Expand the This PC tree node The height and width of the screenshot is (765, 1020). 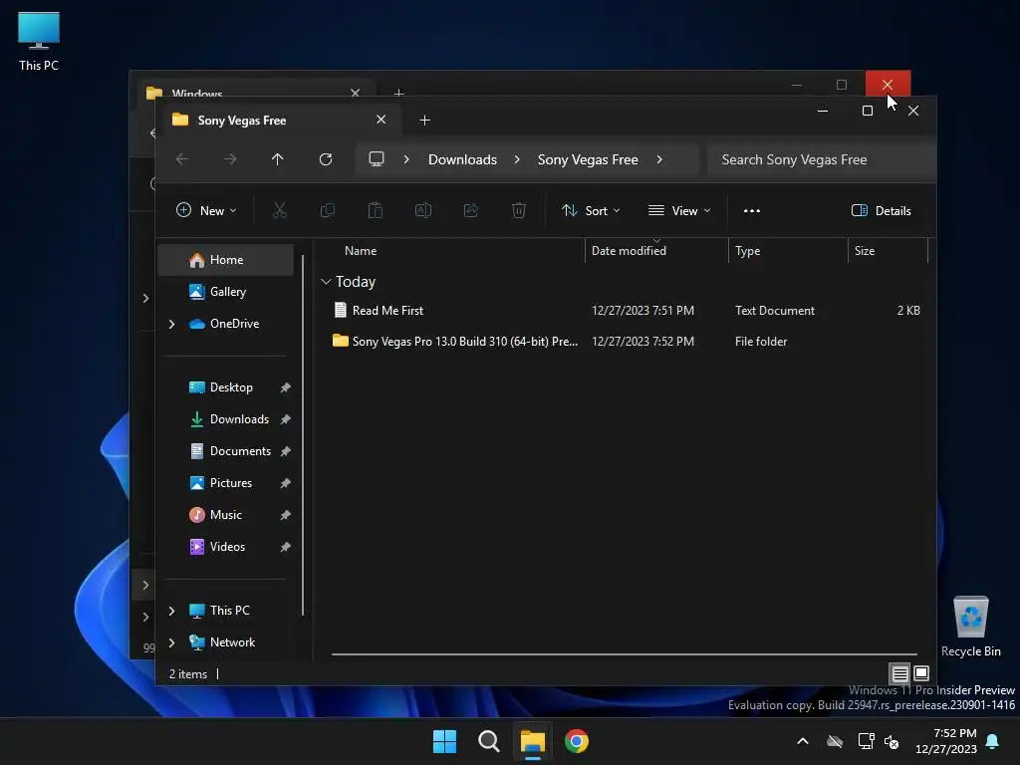point(171,611)
